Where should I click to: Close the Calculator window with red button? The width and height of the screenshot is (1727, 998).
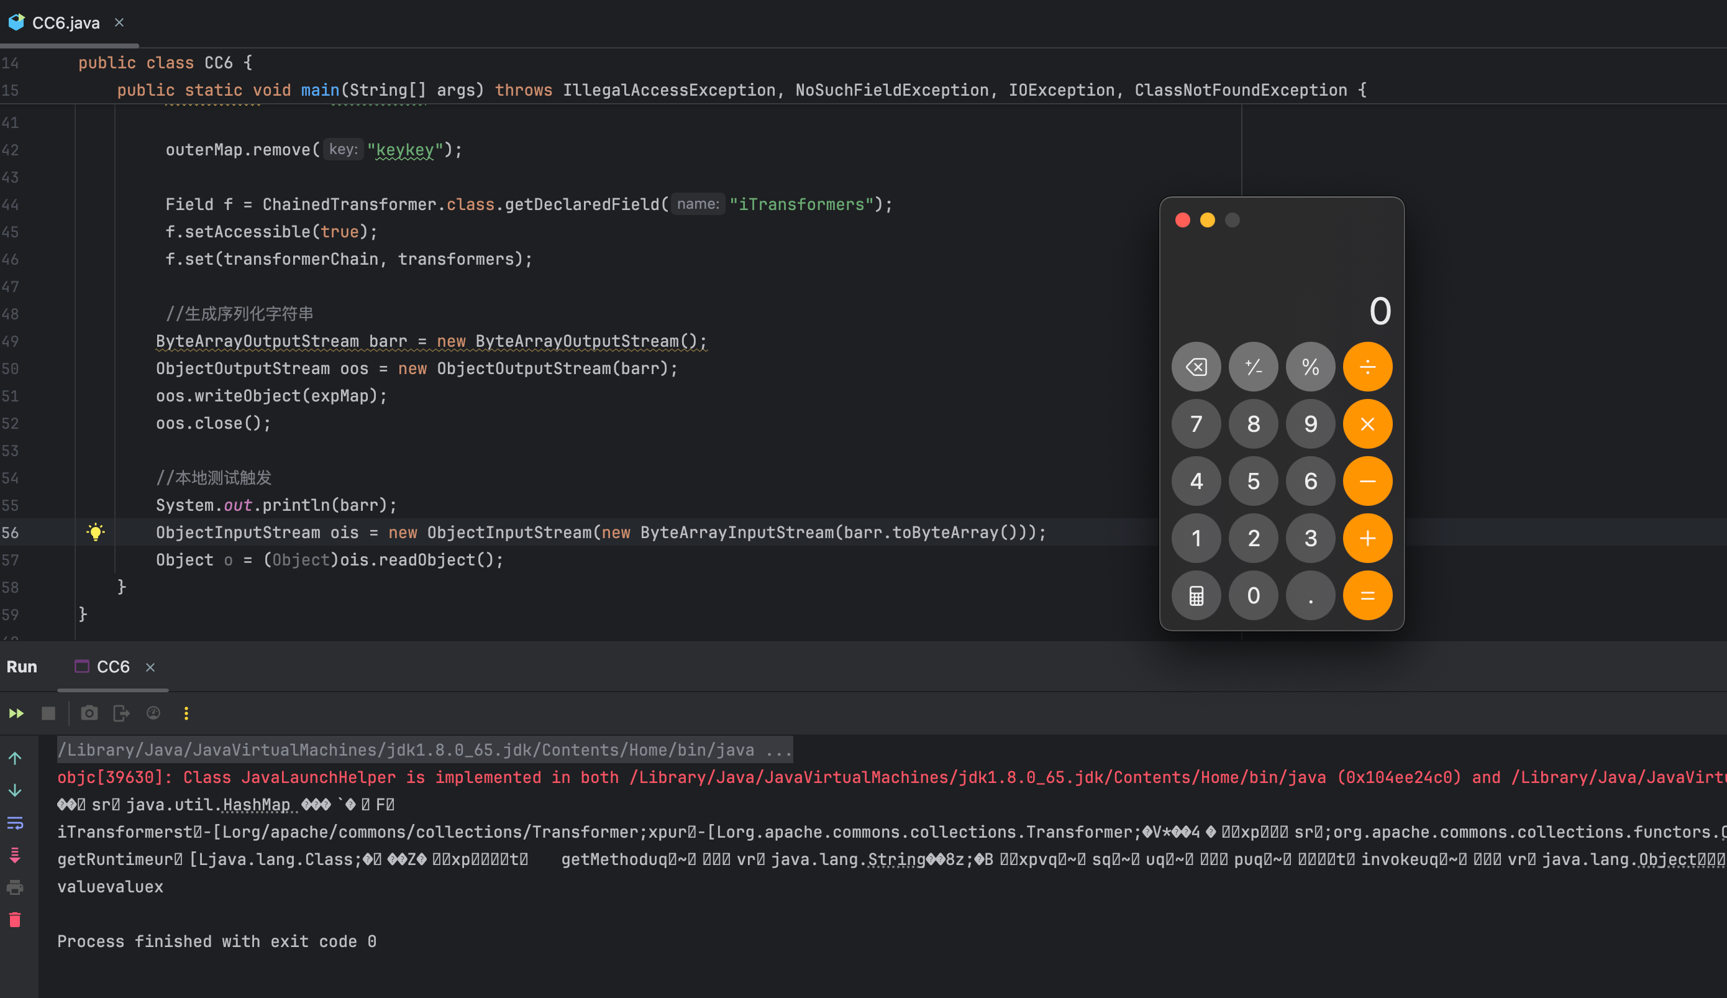[1182, 220]
